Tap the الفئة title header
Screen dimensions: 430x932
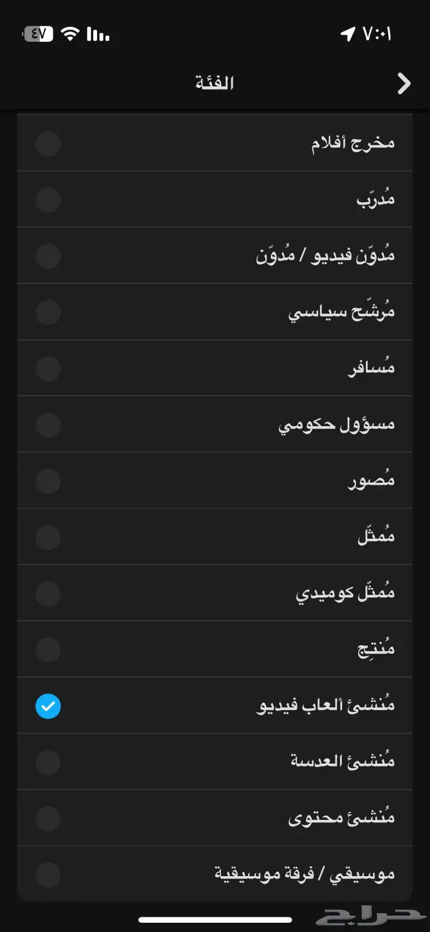pyautogui.click(x=214, y=82)
